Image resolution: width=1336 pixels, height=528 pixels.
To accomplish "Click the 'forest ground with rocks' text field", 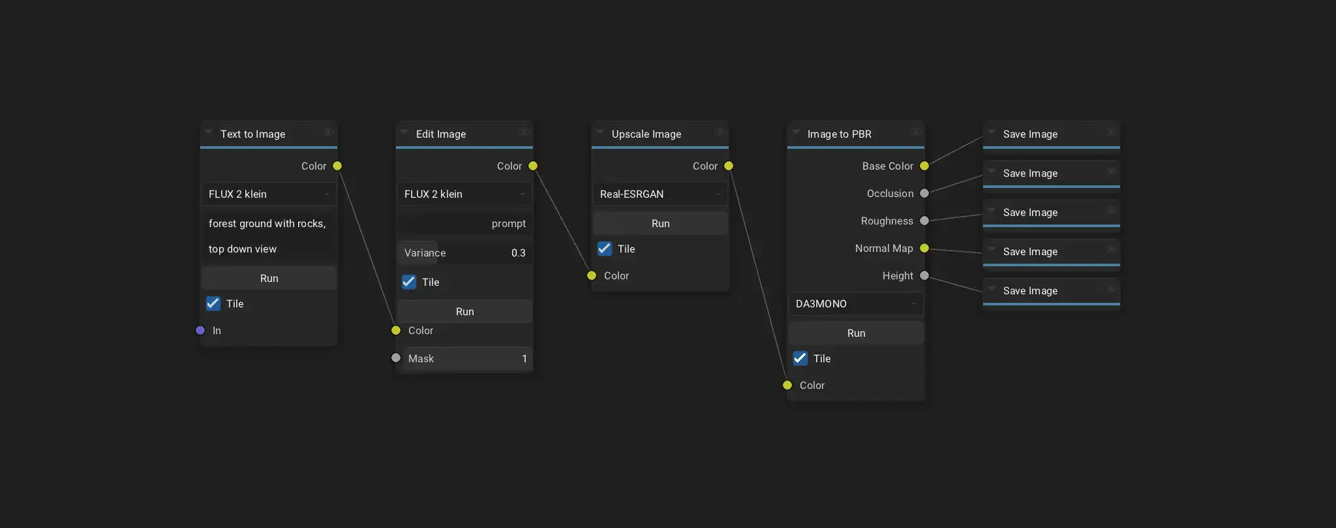I will [269, 236].
